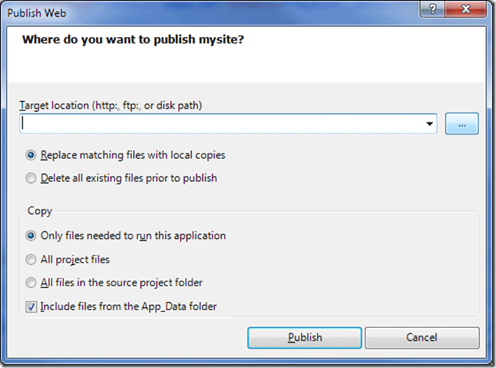Choose Delete all existing files prior to publish
This screenshot has height=368, width=496.
(31, 178)
